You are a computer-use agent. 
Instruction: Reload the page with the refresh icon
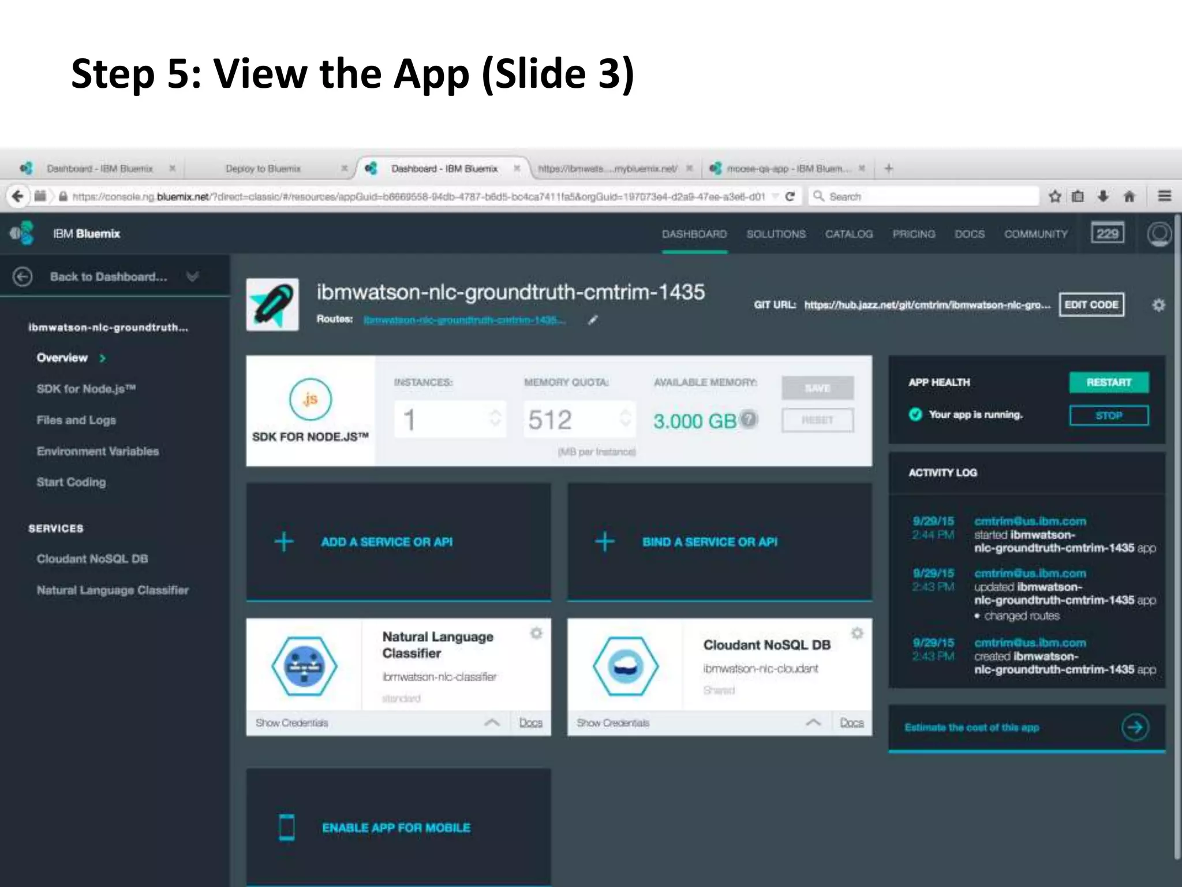[790, 196]
